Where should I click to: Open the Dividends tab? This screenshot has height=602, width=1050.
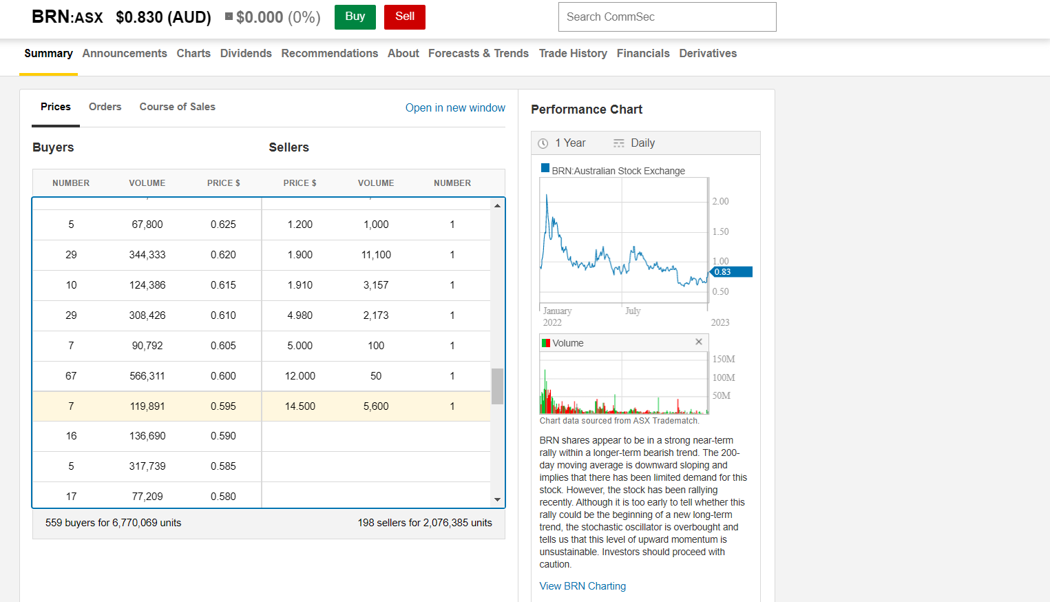[x=246, y=54]
